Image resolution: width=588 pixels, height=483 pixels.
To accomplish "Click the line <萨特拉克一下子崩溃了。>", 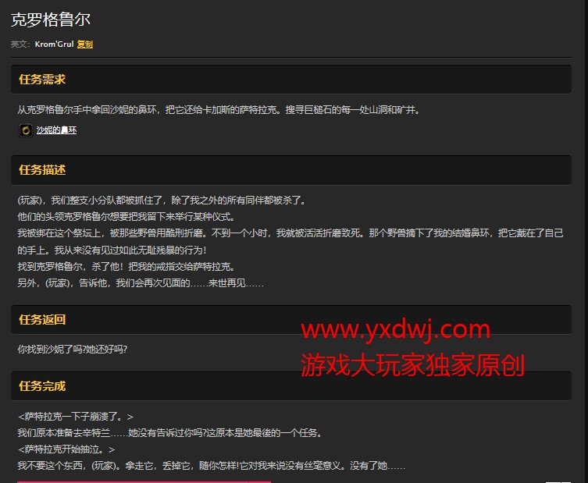I will [75, 417].
